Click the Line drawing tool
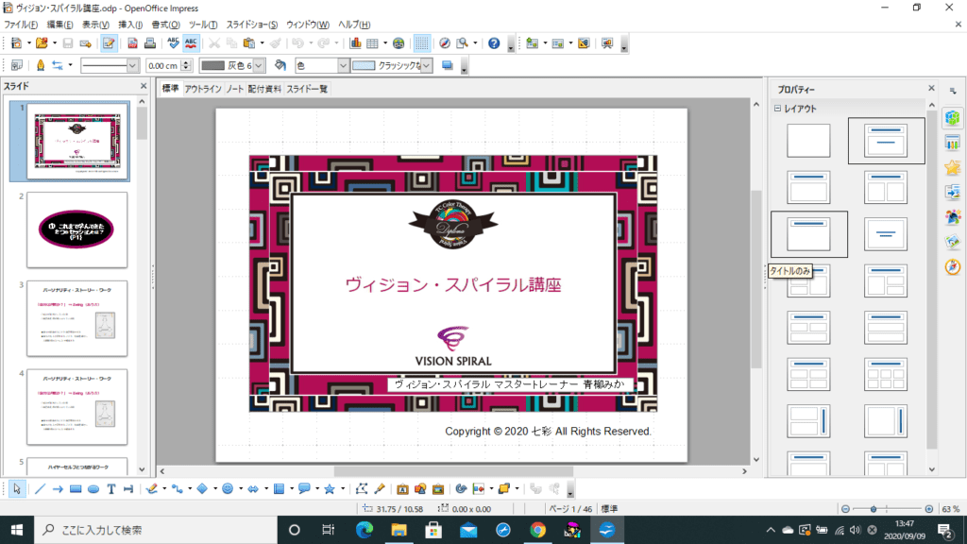This screenshot has width=967, height=544. click(x=40, y=489)
